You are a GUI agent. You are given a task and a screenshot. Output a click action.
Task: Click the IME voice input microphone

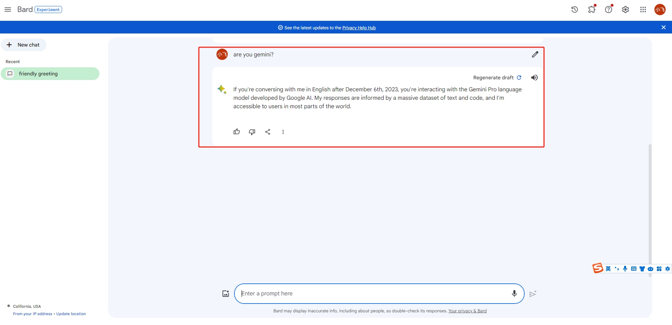click(x=625, y=269)
